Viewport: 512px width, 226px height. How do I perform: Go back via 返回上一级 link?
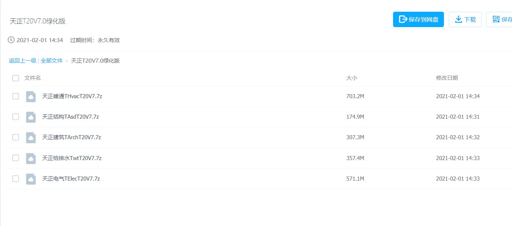(23, 61)
